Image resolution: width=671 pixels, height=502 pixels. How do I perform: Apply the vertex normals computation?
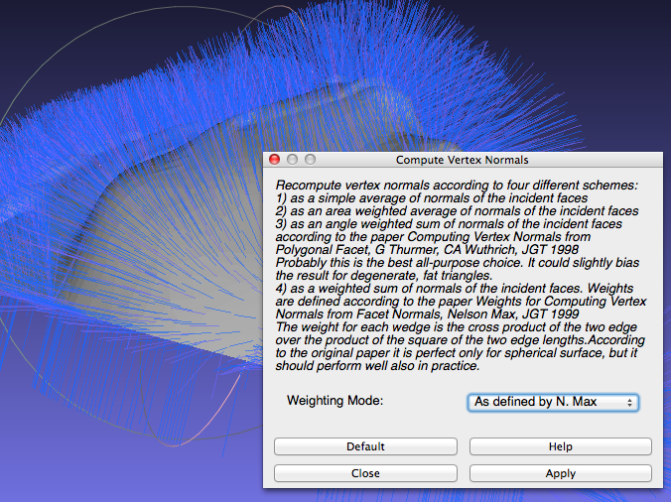[561, 473]
